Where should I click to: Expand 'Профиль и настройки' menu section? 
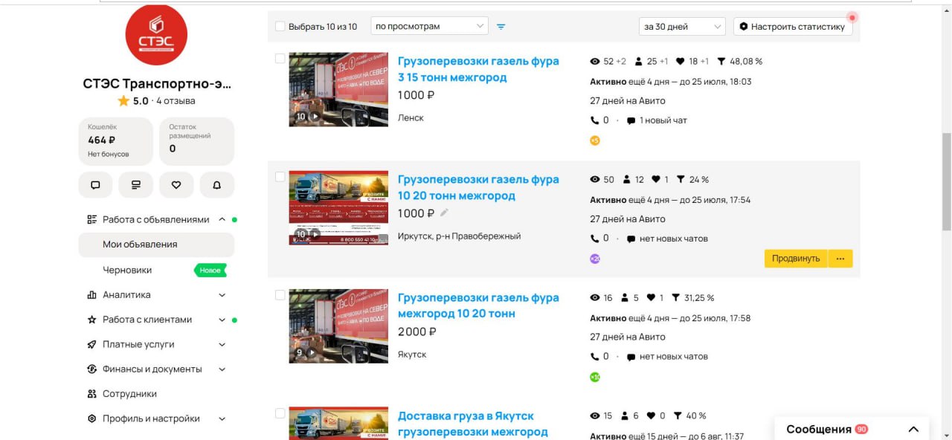point(222,418)
